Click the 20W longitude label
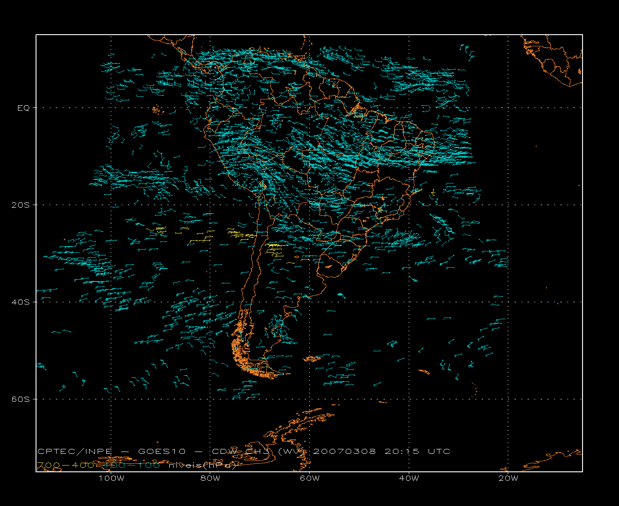Screen dimensions: 619x506 coord(508,478)
